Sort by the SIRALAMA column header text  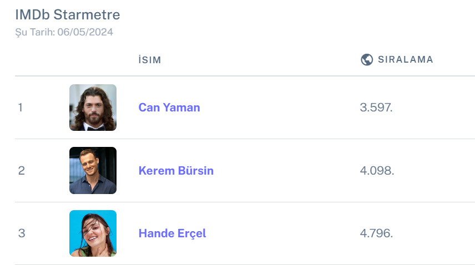point(405,60)
